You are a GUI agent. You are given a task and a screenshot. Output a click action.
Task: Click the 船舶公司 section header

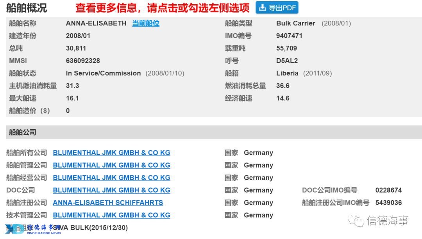(214, 132)
